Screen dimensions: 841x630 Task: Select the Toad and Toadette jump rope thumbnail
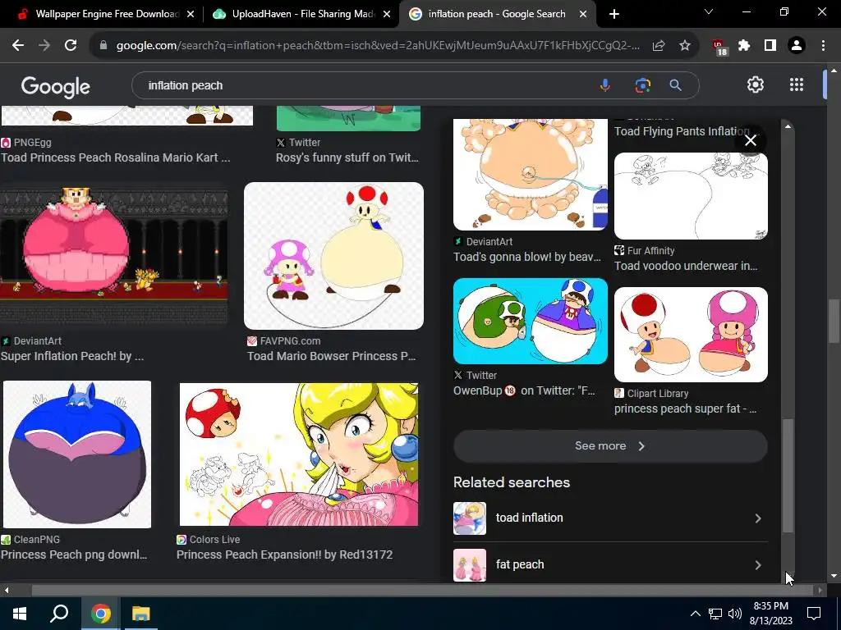pyautogui.click(x=333, y=256)
